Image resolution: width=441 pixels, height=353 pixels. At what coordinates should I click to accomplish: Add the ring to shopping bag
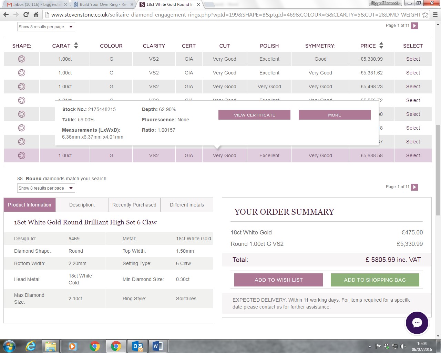pos(375,280)
